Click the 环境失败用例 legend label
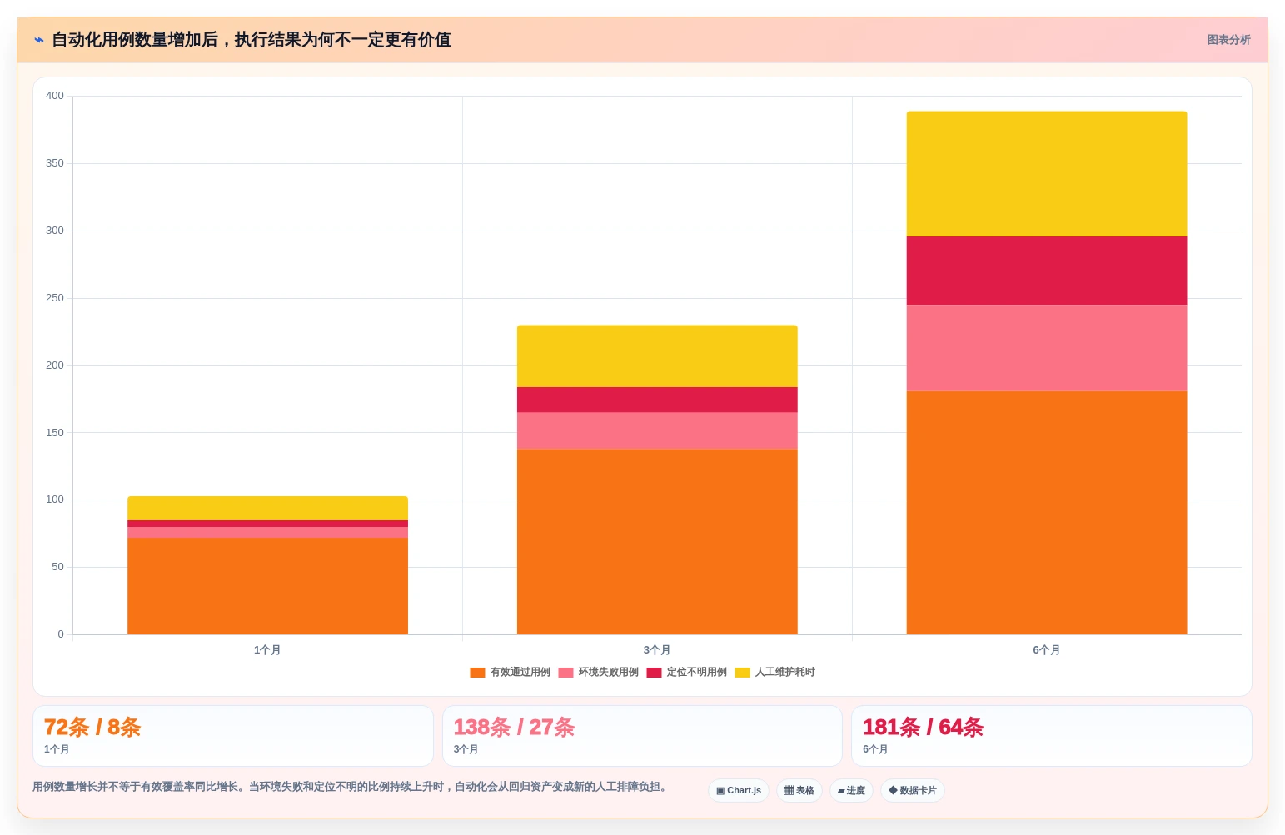This screenshot has height=835, width=1285. point(608,673)
